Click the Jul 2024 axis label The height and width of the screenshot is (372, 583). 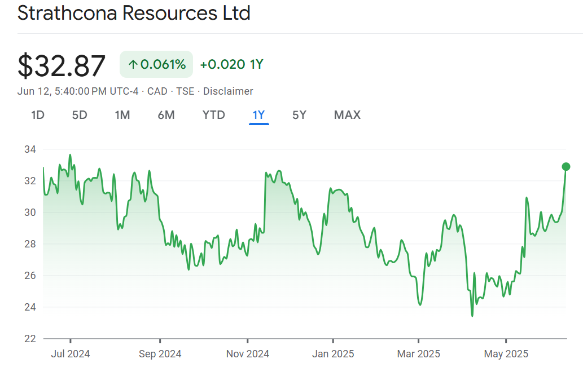coord(70,354)
